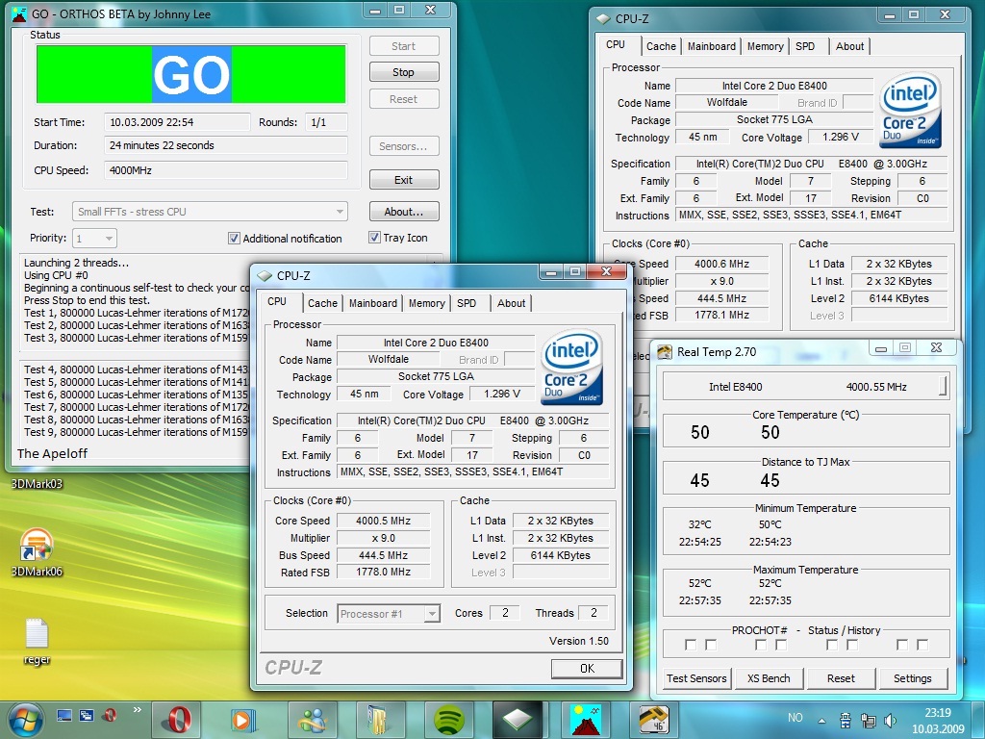Open About tab in front CPU-Z

(512, 303)
